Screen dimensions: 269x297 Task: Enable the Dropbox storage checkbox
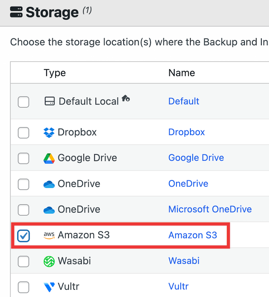[23, 132]
